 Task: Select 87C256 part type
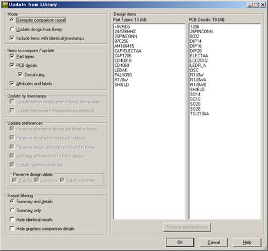click(121, 41)
